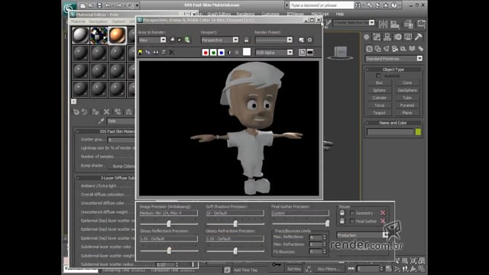This screenshot has height=275, width=489.
Task: Open the Area to Render dropdown
Action: [x=163, y=40]
